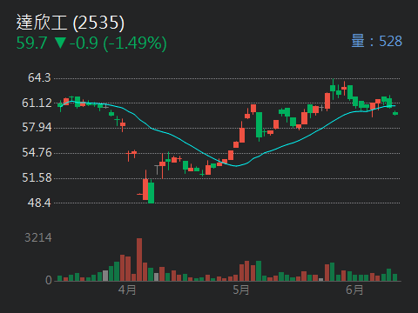Click the last green volume bar on right
Viewport: 418px width, 313px height.
(x=394, y=277)
